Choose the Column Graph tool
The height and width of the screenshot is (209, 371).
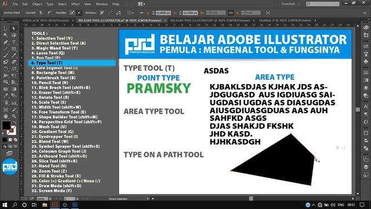point(14,103)
